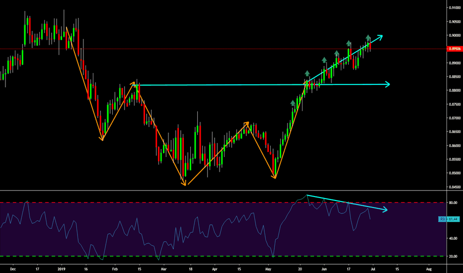Screen dimensions: 463x273
Task: Click the RSI 20.00 level label
Action: tap(453, 257)
